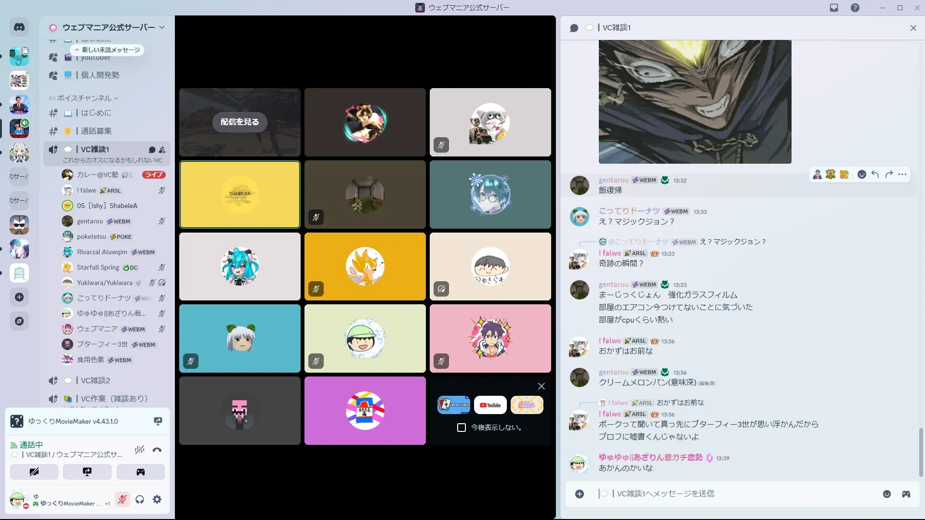Launch the YouTube activity
Viewport: 925px width, 520px height.
[x=490, y=405]
